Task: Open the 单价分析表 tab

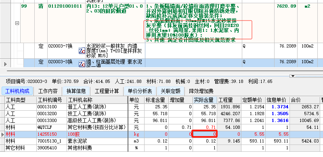Action: pos(140,91)
